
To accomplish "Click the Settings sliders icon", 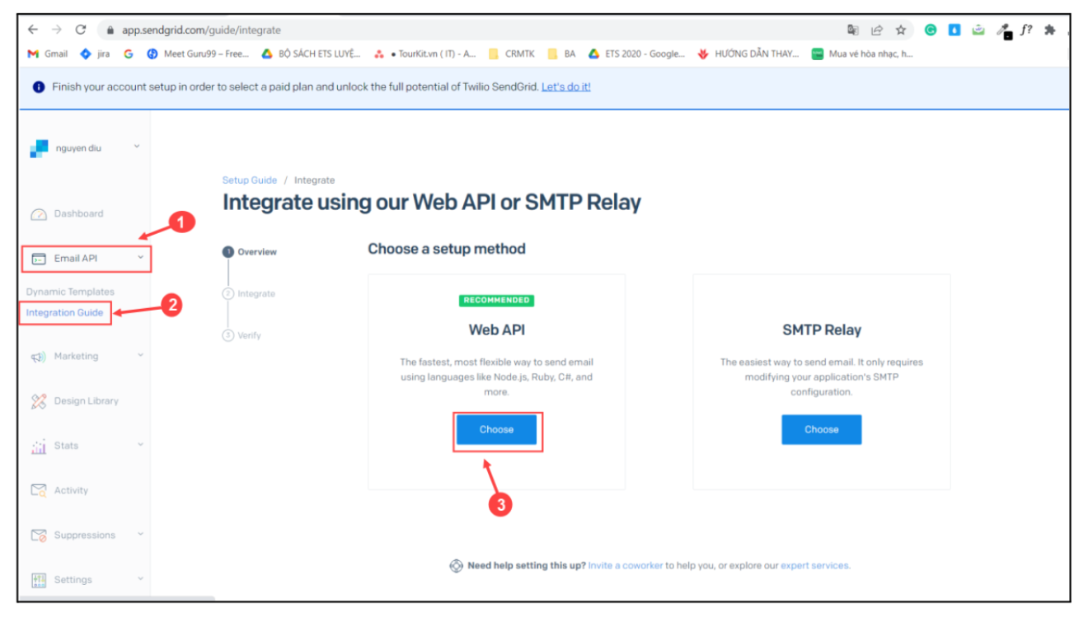I will click(39, 580).
